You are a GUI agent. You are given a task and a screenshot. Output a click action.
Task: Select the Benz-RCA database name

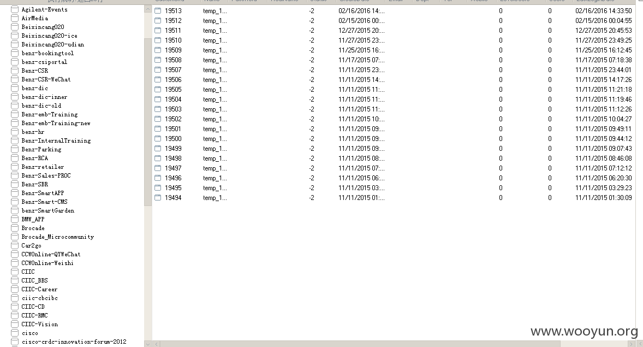point(34,158)
